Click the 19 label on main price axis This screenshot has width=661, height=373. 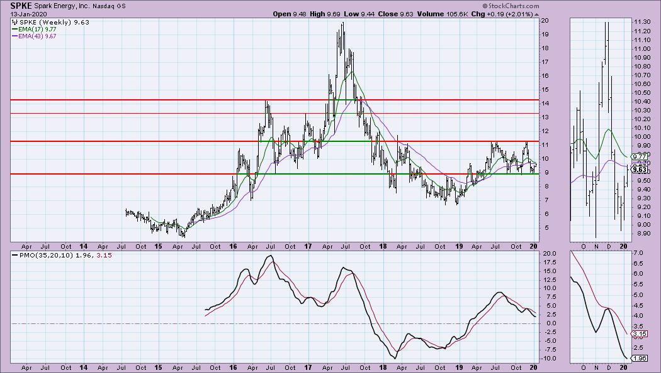545,35
